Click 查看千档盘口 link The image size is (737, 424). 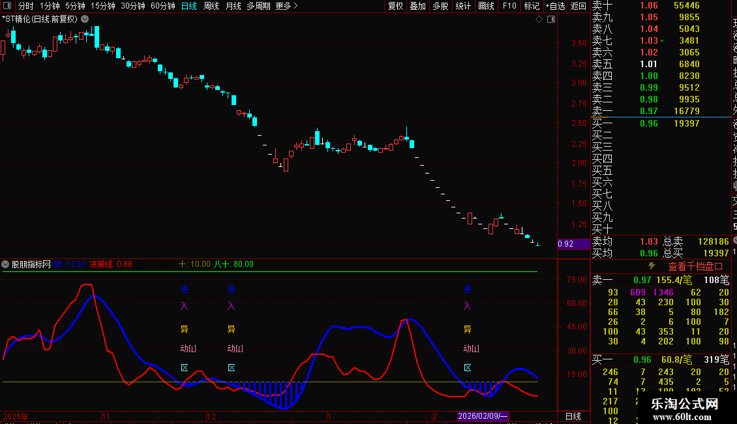pyautogui.click(x=695, y=266)
